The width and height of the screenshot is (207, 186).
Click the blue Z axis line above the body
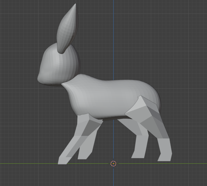[113, 38]
